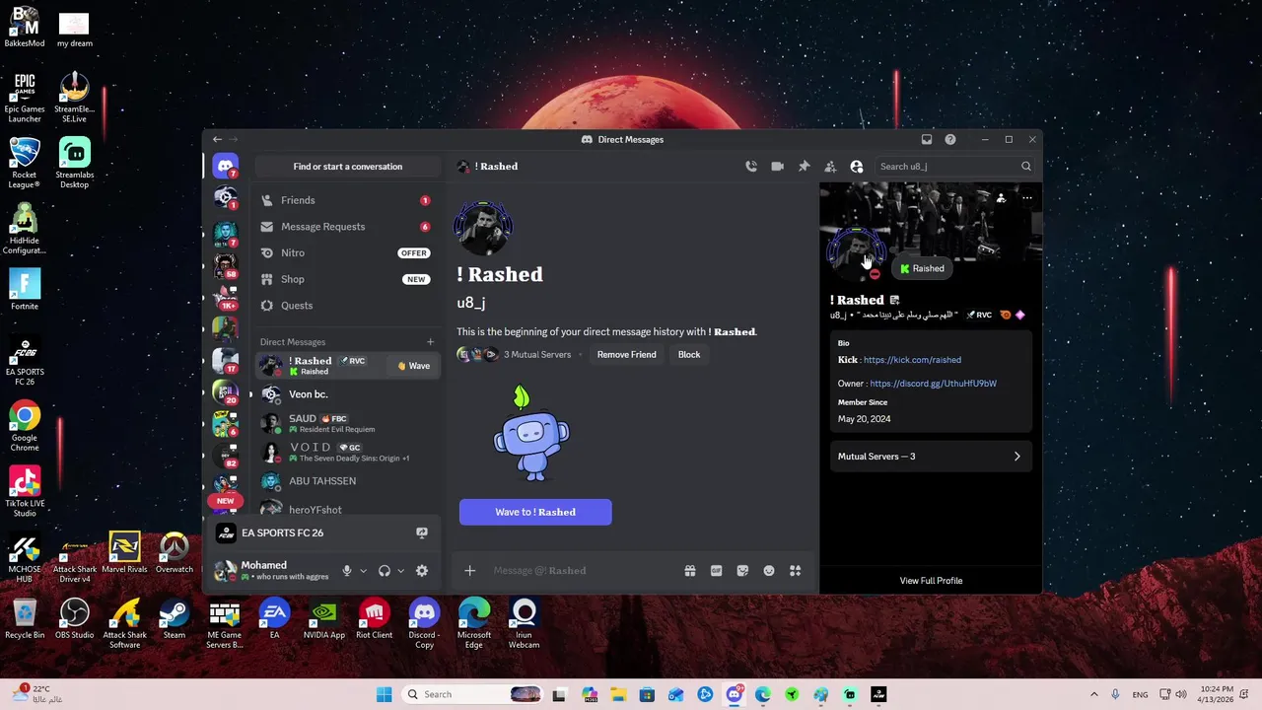This screenshot has width=1262, height=710.
Task: Create a new DM with plus icon
Action: click(x=430, y=342)
